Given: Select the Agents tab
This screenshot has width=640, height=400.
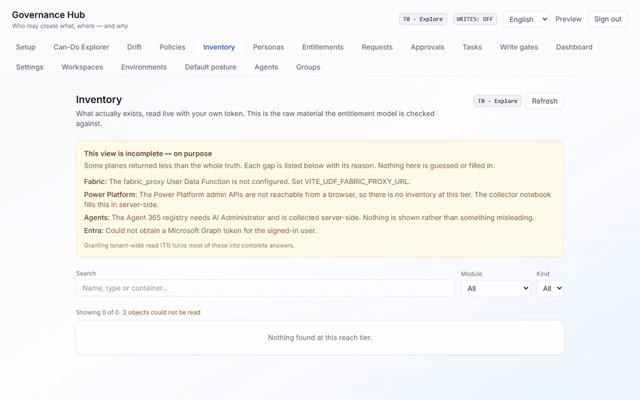Looking at the screenshot, I should coord(266,67).
